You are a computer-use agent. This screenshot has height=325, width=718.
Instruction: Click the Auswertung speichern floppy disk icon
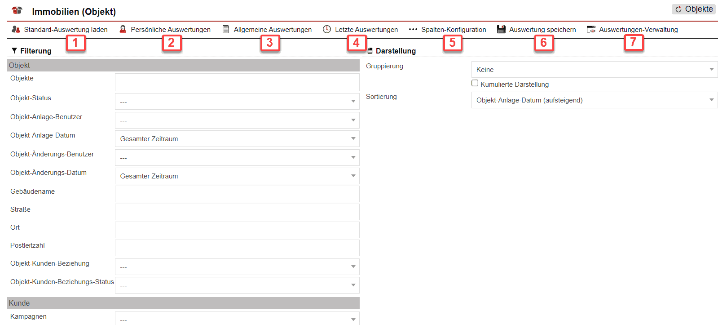pyautogui.click(x=501, y=29)
